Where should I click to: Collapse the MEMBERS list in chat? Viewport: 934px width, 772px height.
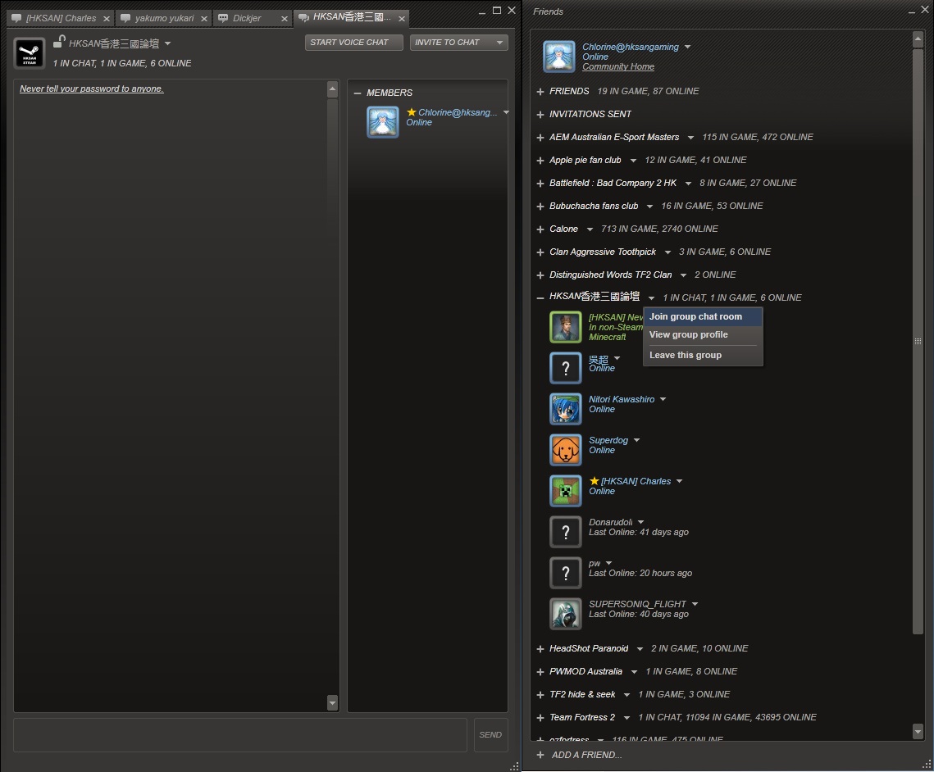[358, 93]
